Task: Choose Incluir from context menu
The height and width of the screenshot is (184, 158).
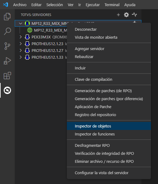Action: tap(109, 68)
